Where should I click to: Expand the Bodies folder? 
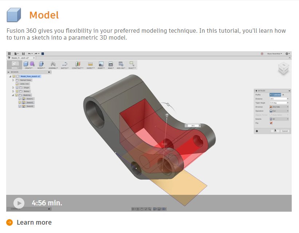(13, 91)
